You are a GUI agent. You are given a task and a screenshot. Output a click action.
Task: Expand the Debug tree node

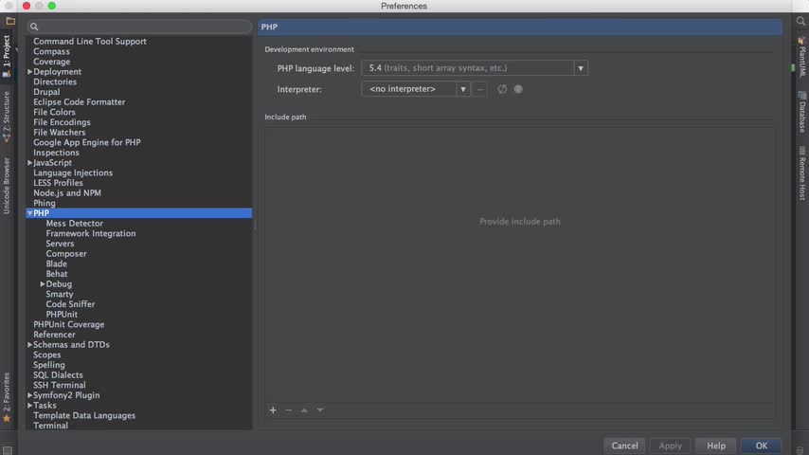tap(43, 284)
